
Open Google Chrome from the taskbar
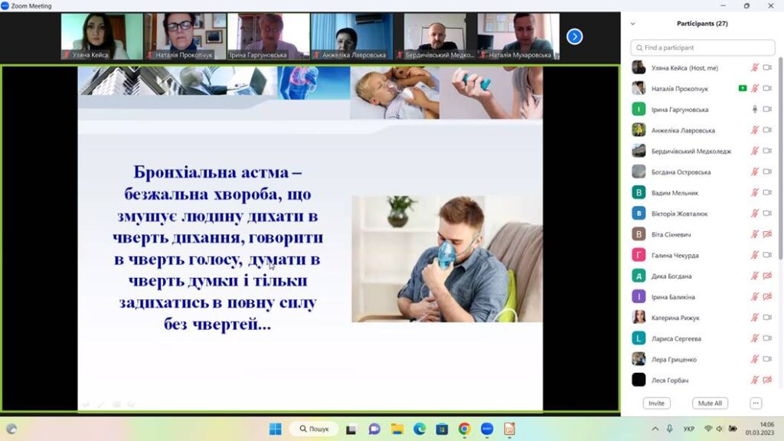pos(464,429)
